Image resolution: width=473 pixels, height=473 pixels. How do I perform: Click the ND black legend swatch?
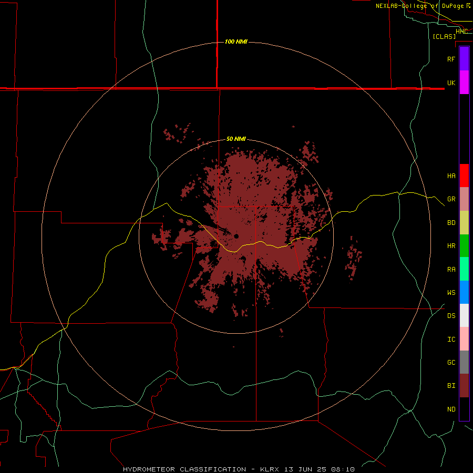click(x=464, y=409)
